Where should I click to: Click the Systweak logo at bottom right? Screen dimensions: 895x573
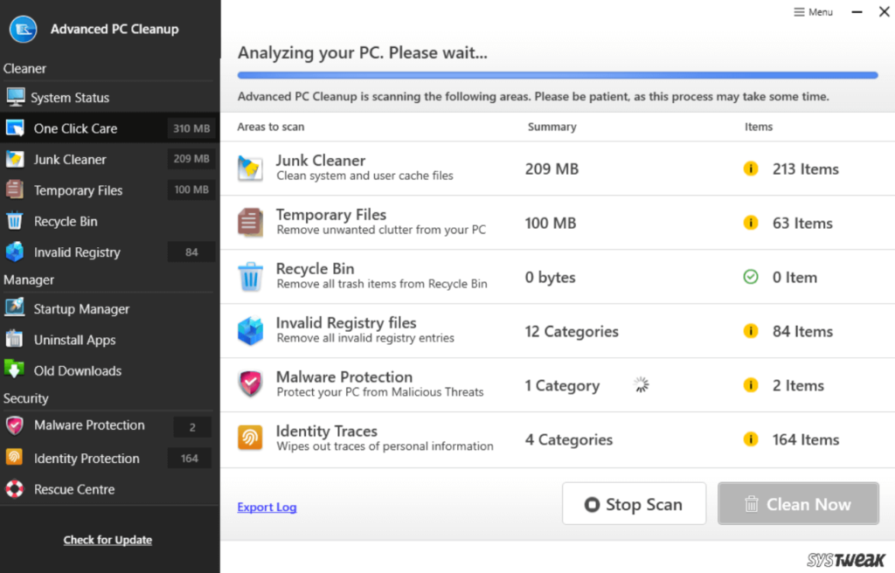click(x=845, y=560)
